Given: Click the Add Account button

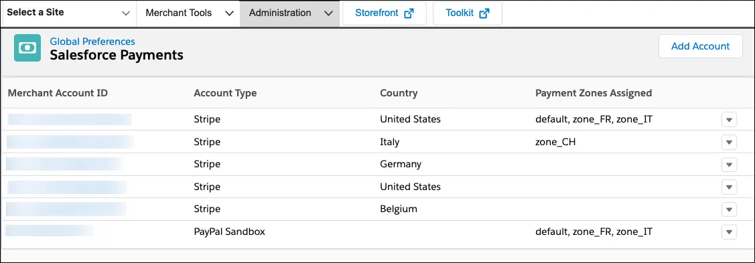Looking at the screenshot, I should 701,46.
